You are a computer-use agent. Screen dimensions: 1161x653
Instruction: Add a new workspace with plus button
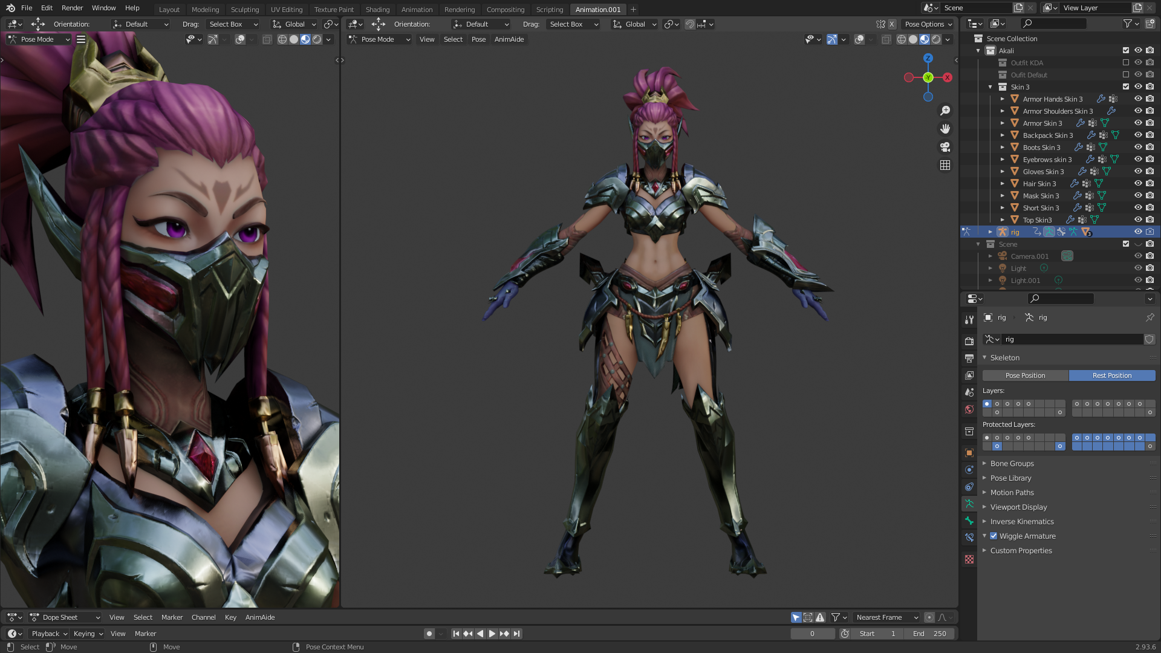pyautogui.click(x=633, y=9)
